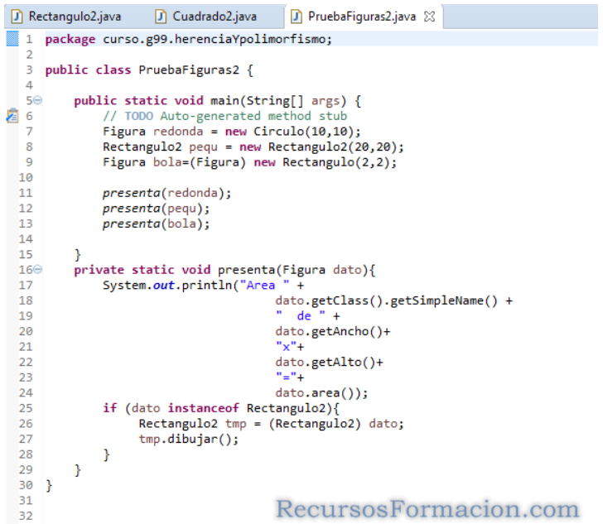The width and height of the screenshot is (603, 524).
Task: Click main(String[] args) in the method signature
Action: [278, 101]
